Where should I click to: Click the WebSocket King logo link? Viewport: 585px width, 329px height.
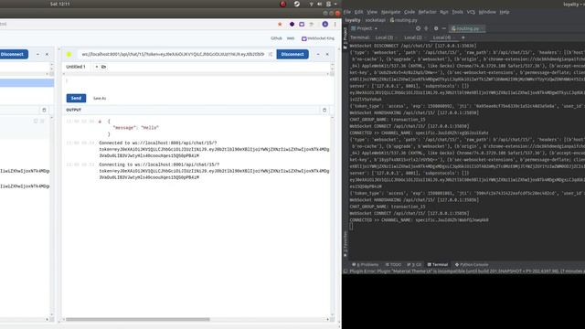tap(318, 38)
